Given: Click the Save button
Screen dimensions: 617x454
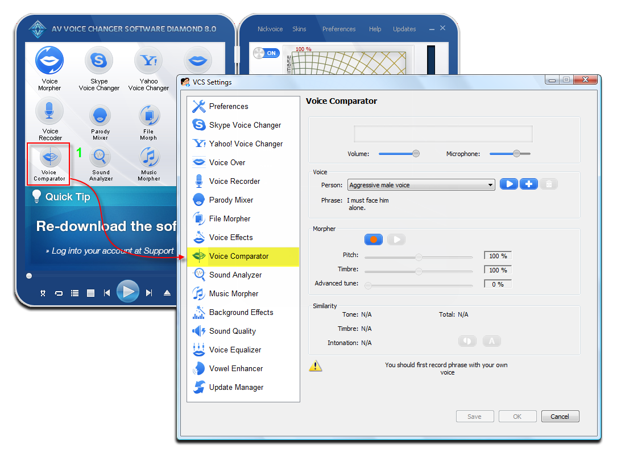Looking at the screenshot, I should (x=475, y=417).
